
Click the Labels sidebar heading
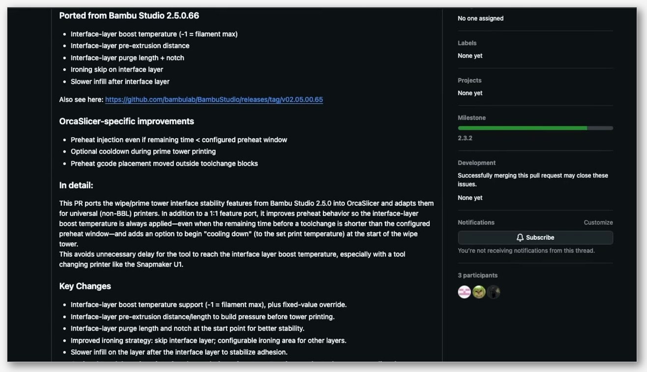tap(467, 43)
